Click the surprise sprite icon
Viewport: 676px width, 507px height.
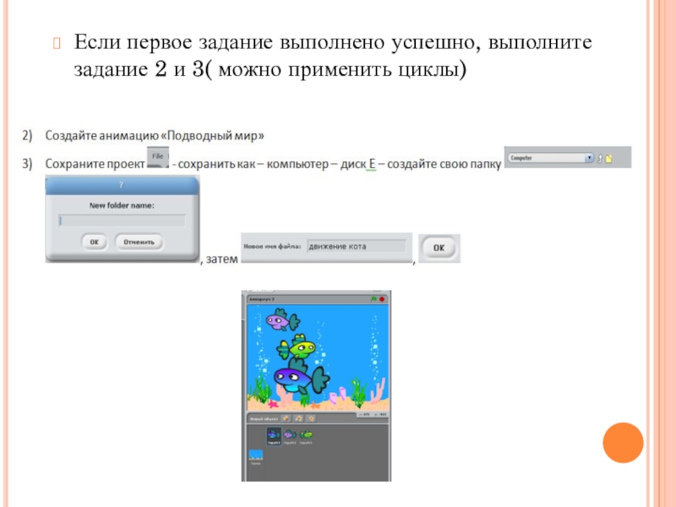tap(311, 418)
